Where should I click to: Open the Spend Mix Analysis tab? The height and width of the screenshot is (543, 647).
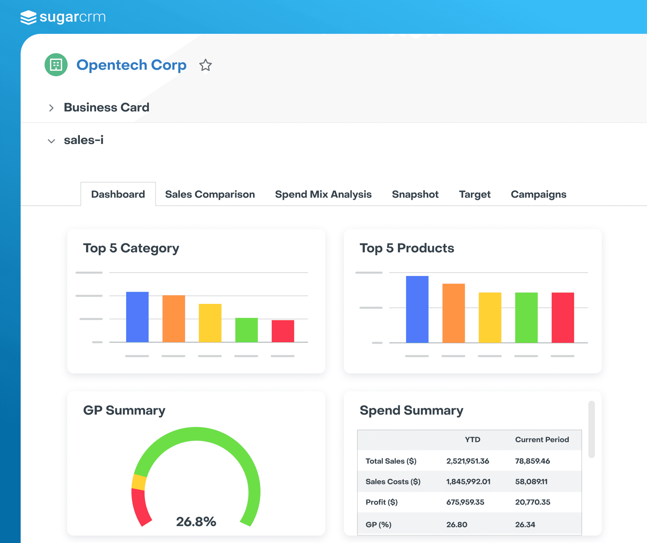(x=323, y=194)
